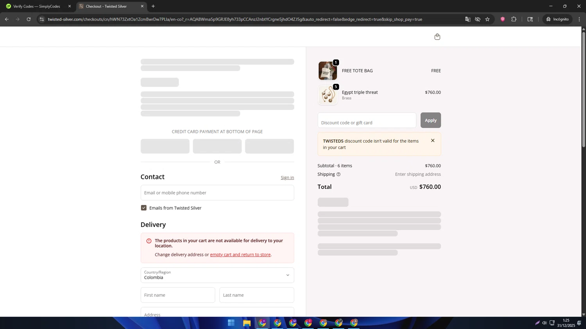Focus the Email or mobile phone number field
The image size is (586, 329).
[217, 193]
